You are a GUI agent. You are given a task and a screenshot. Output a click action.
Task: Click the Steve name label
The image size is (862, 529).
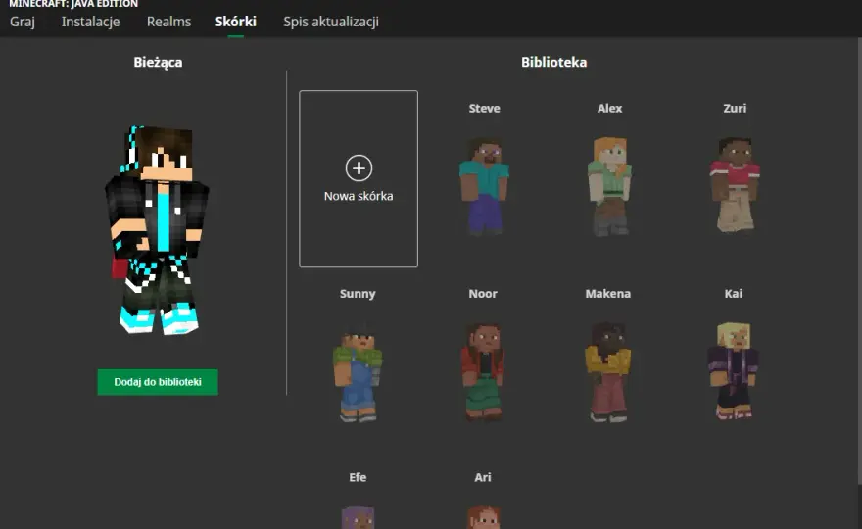tap(484, 109)
